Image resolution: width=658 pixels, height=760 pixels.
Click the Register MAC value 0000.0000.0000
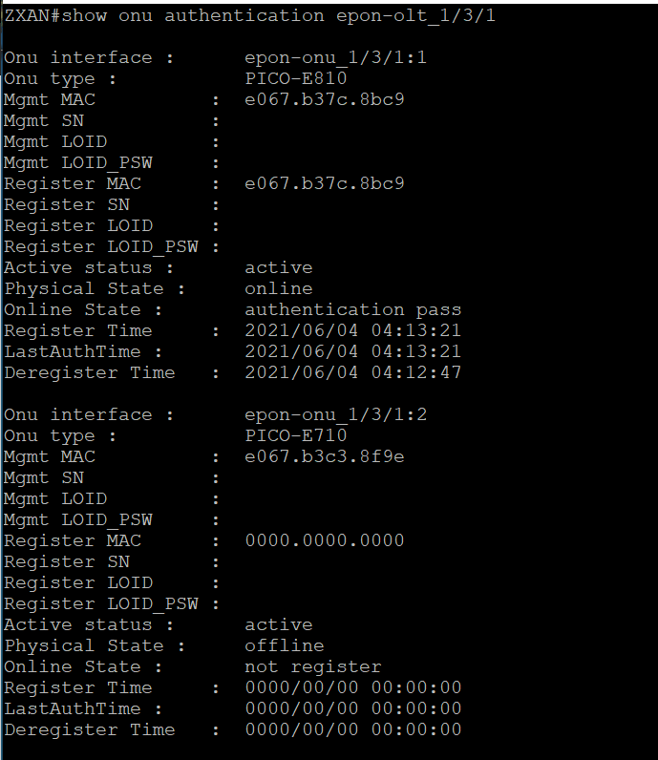[325, 540]
